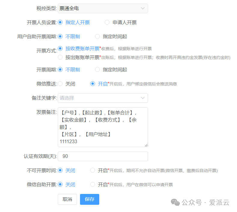Click the chevron arrow in 备注关键字 field
The image size is (237, 212).
pos(143,98)
